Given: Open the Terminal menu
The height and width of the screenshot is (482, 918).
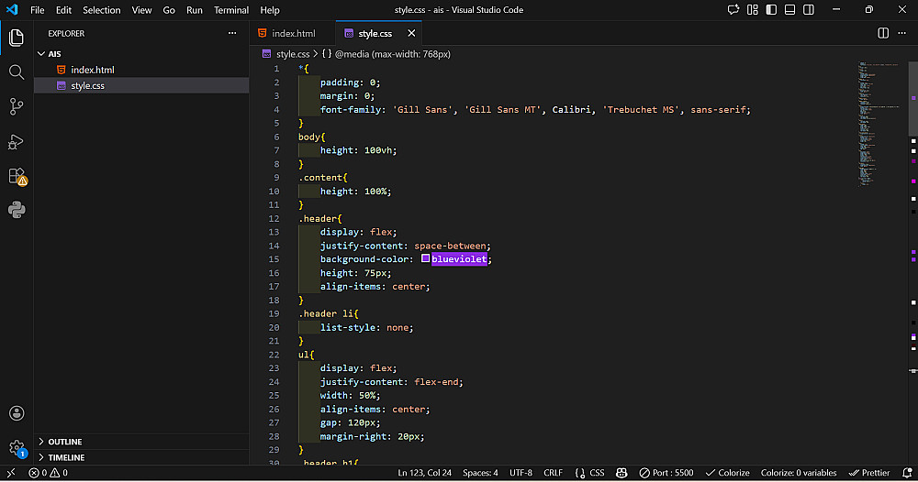Looking at the screenshot, I should [x=231, y=10].
